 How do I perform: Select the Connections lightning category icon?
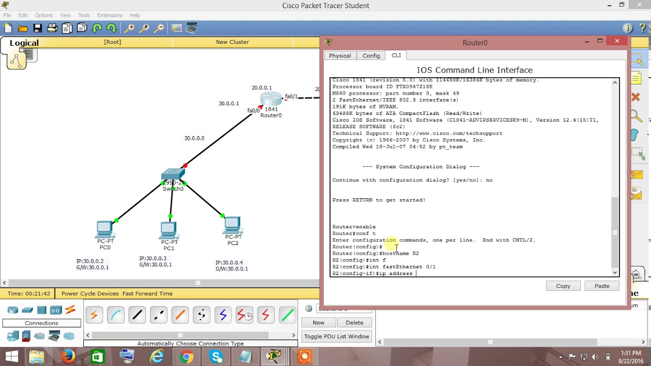(x=70, y=310)
